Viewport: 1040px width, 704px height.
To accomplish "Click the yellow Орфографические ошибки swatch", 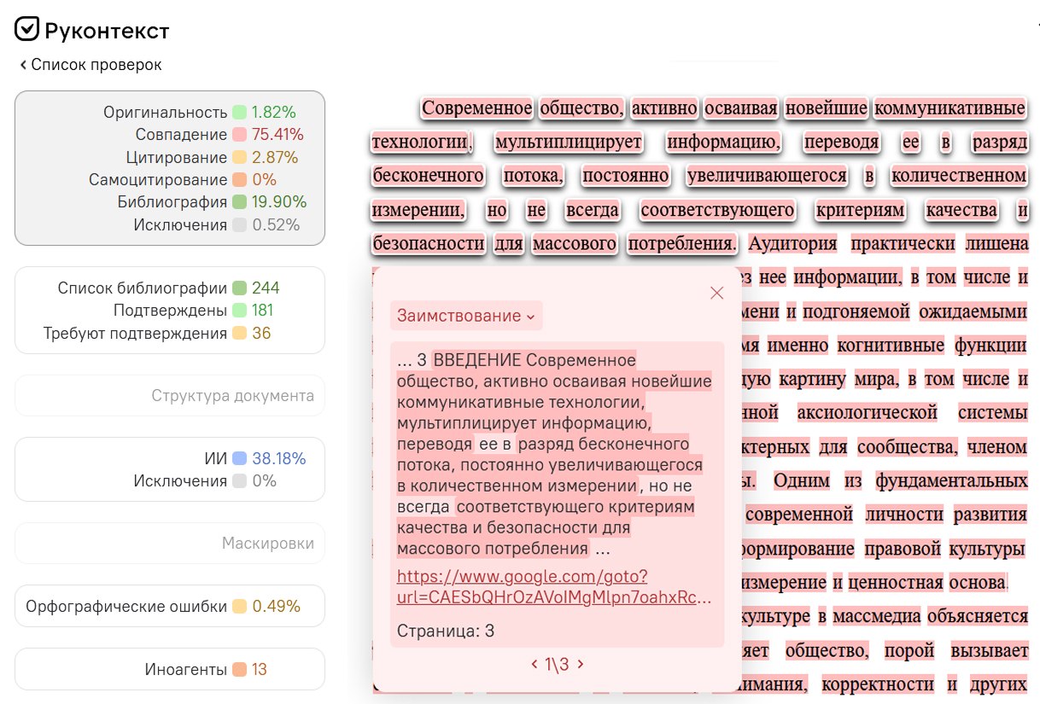I will click(239, 607).
